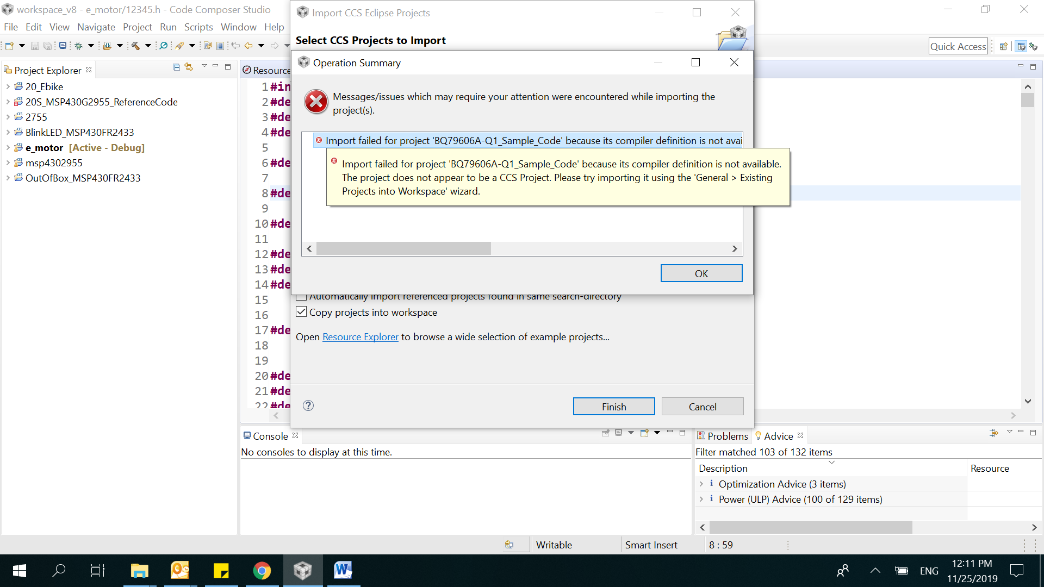Viewport: 1044px width, 587px height.
Task: Expand the 2755 project node
Action: pos(8,117)
